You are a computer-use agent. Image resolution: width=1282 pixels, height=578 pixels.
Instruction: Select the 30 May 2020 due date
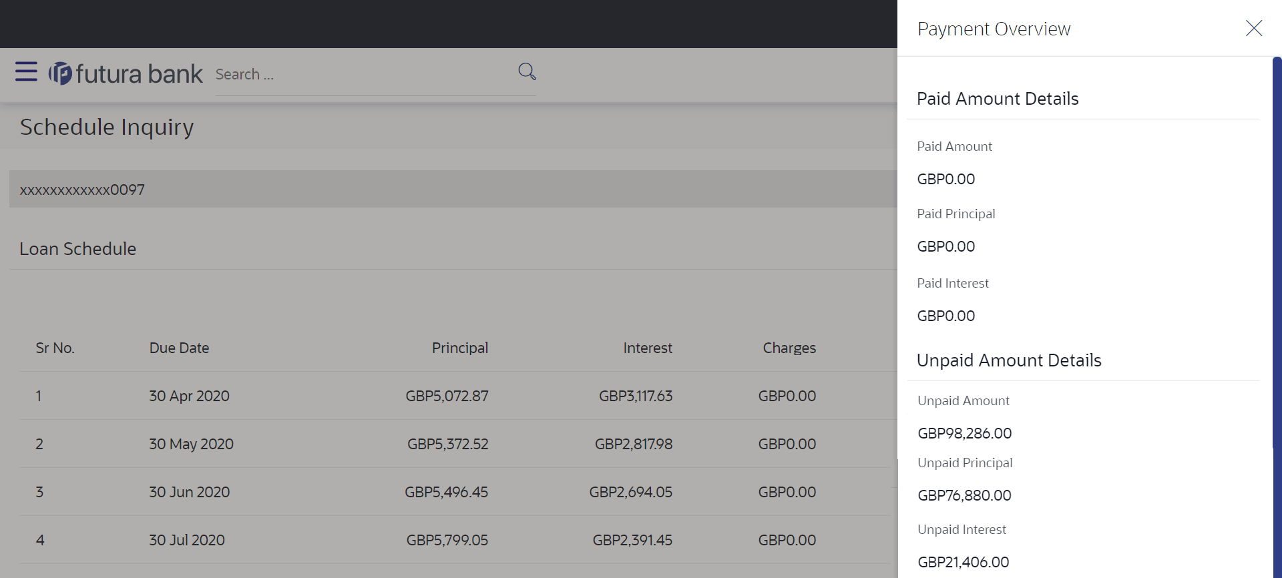pyautogui.click(x=191, y=444)
